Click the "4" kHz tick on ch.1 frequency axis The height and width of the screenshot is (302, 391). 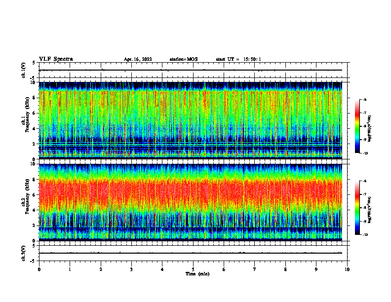(34, 129)
